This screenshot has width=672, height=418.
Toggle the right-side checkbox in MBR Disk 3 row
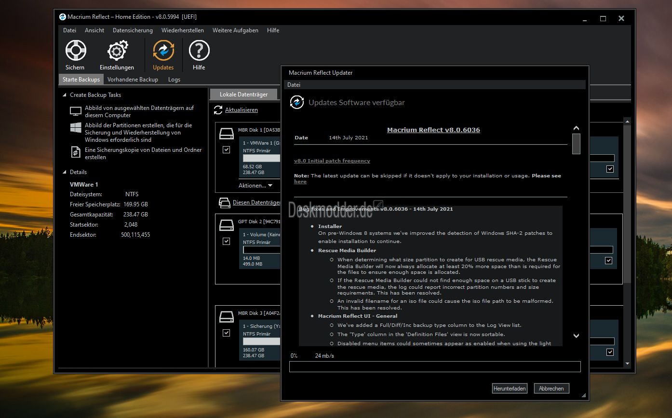(610, 352)
